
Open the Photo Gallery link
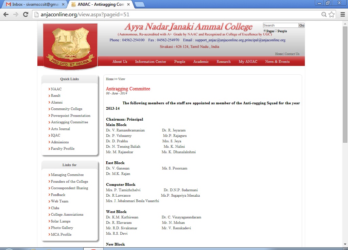point(62,228)
